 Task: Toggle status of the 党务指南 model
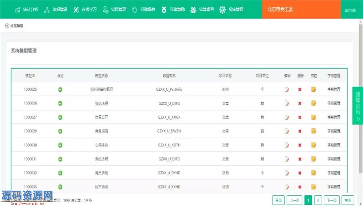[60, 131]
